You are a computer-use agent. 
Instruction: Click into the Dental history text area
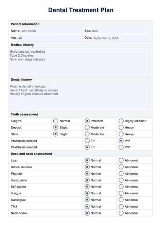pyautogui.click(x=80, y=97)
